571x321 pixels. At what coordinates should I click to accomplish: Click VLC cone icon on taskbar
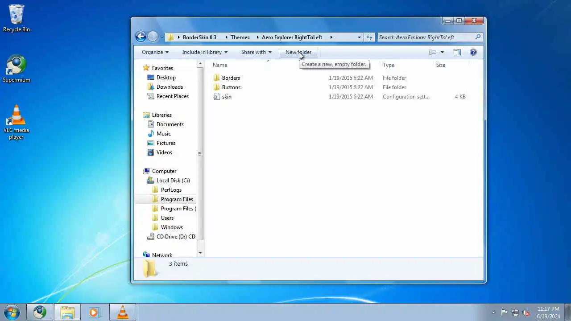point(122,312)
